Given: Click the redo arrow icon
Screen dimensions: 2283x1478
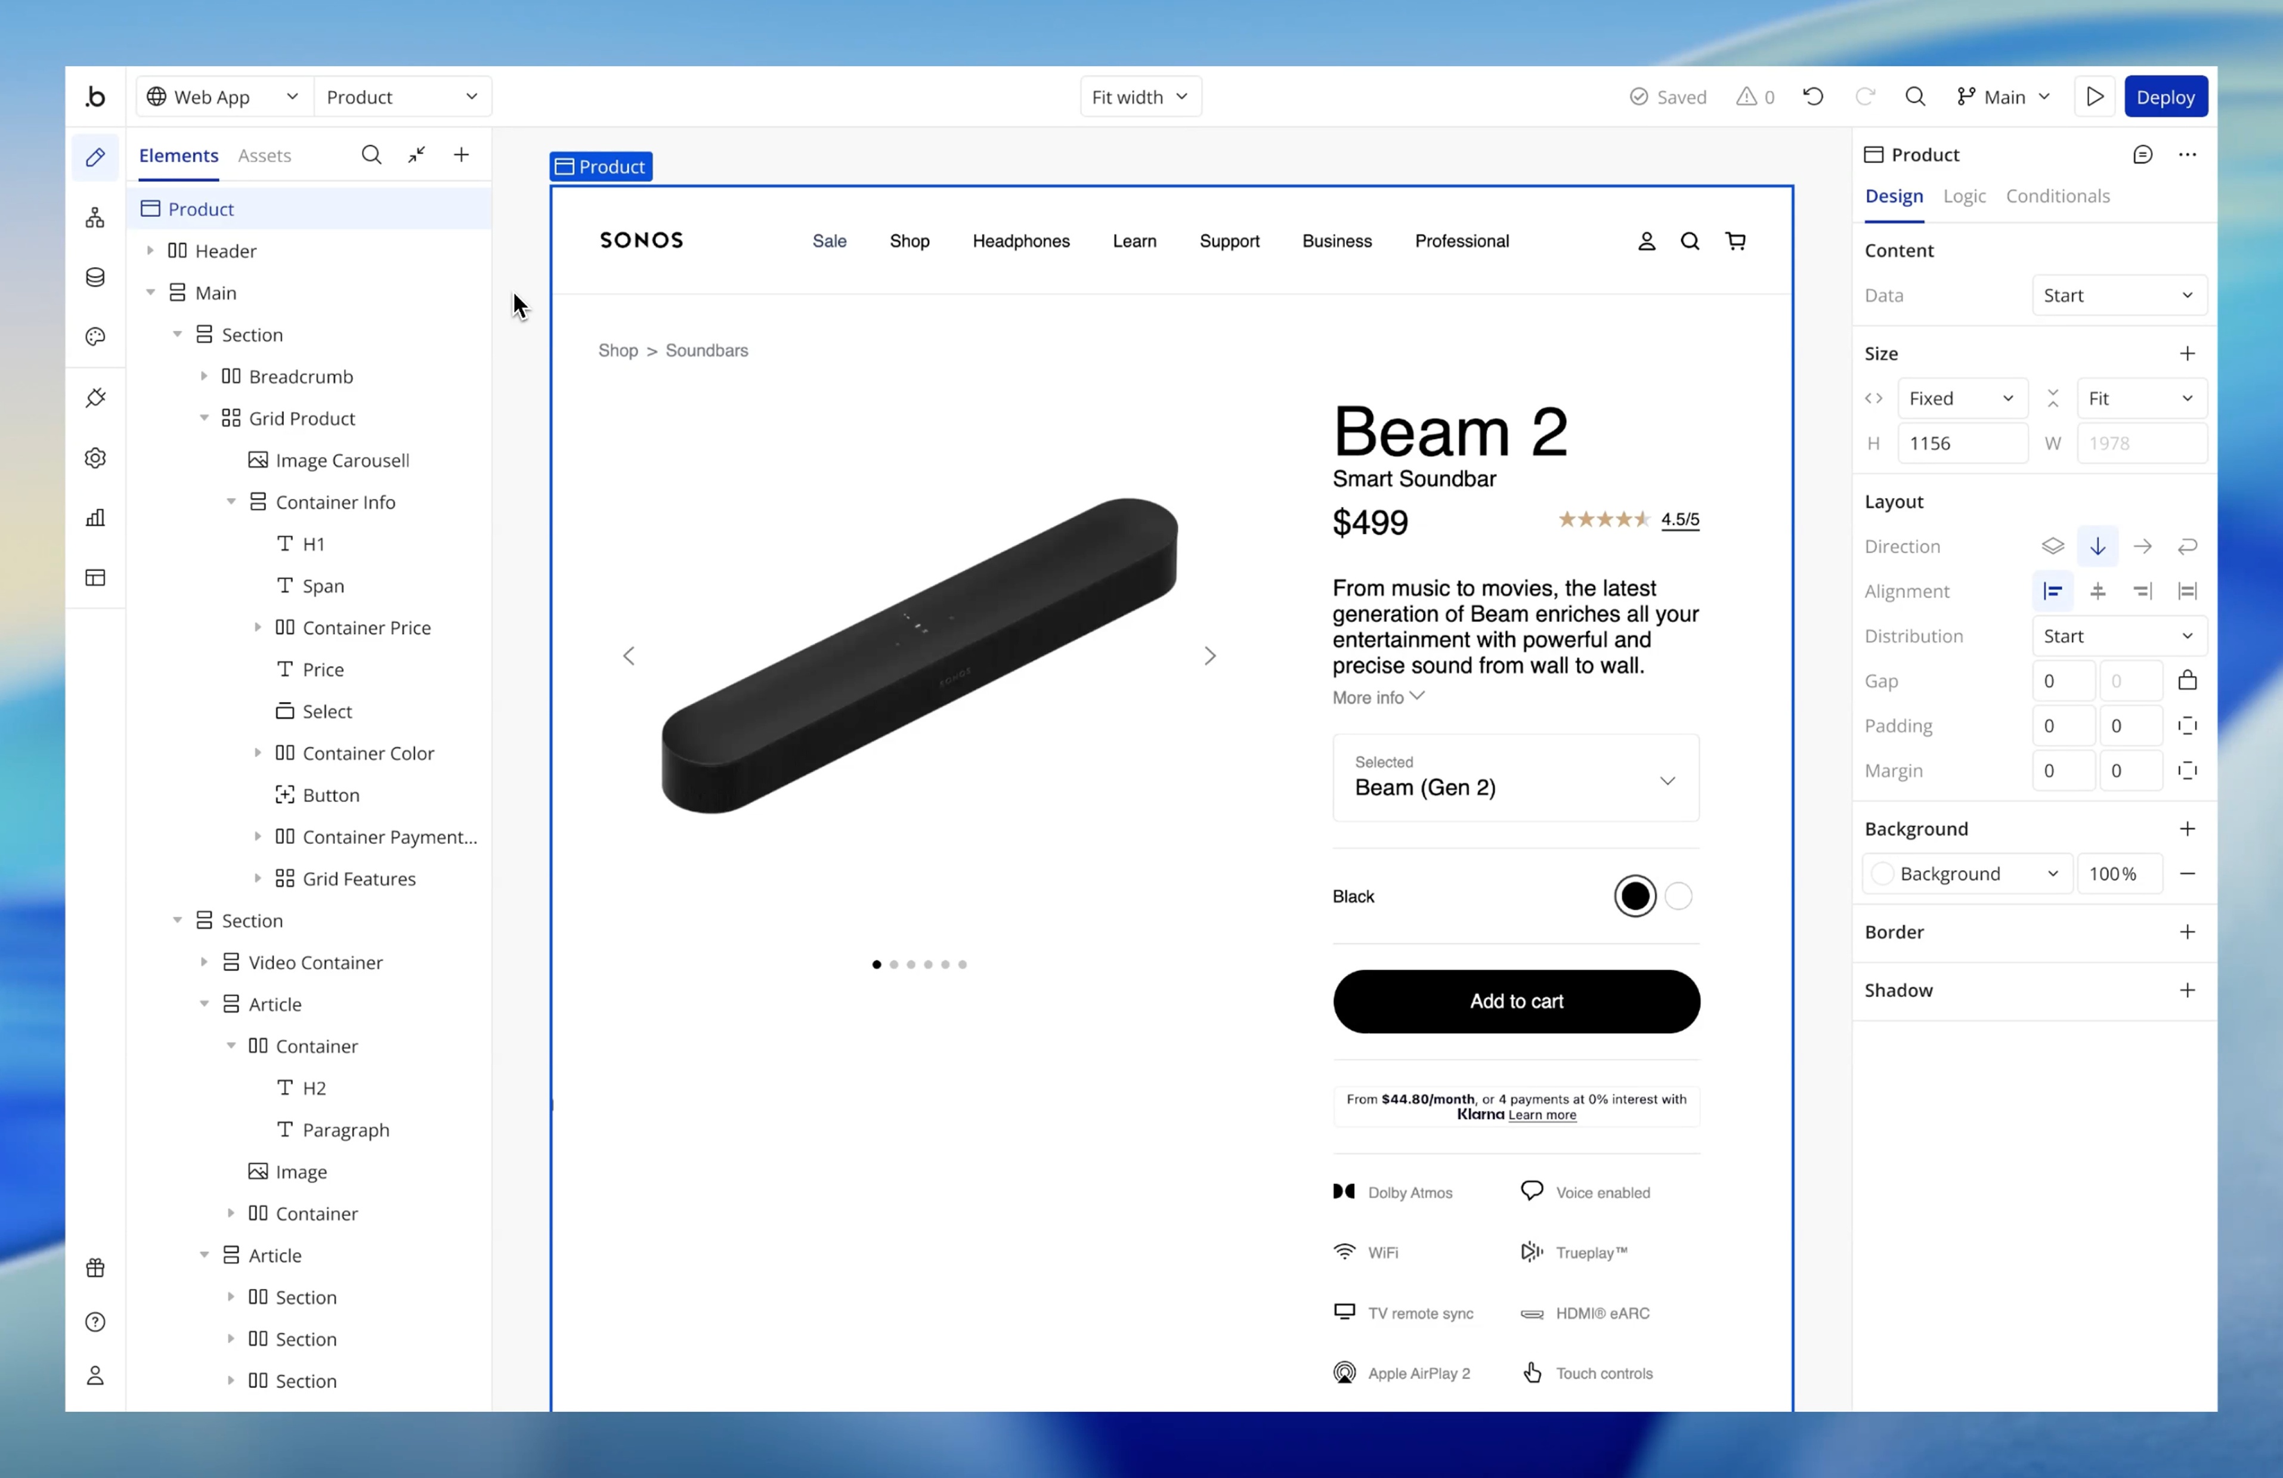Looking at the screenshot, I should (x=1865, y=96).
